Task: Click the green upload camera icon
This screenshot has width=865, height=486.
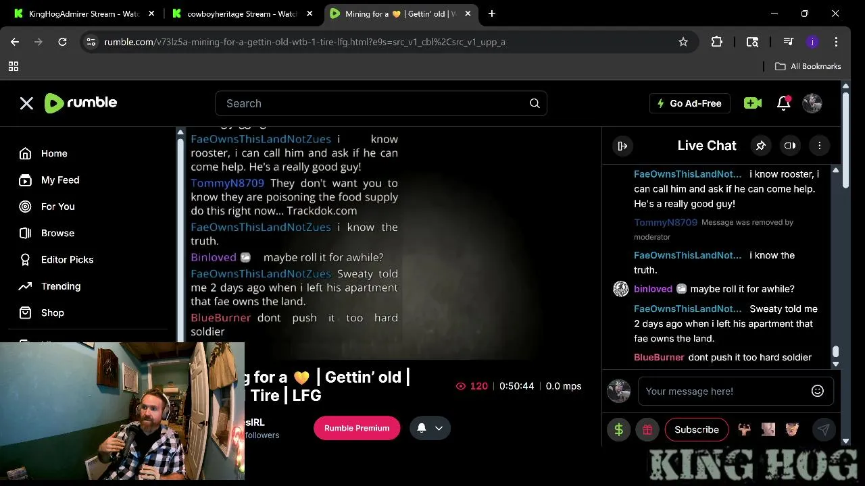Action: tap(752, 103)
